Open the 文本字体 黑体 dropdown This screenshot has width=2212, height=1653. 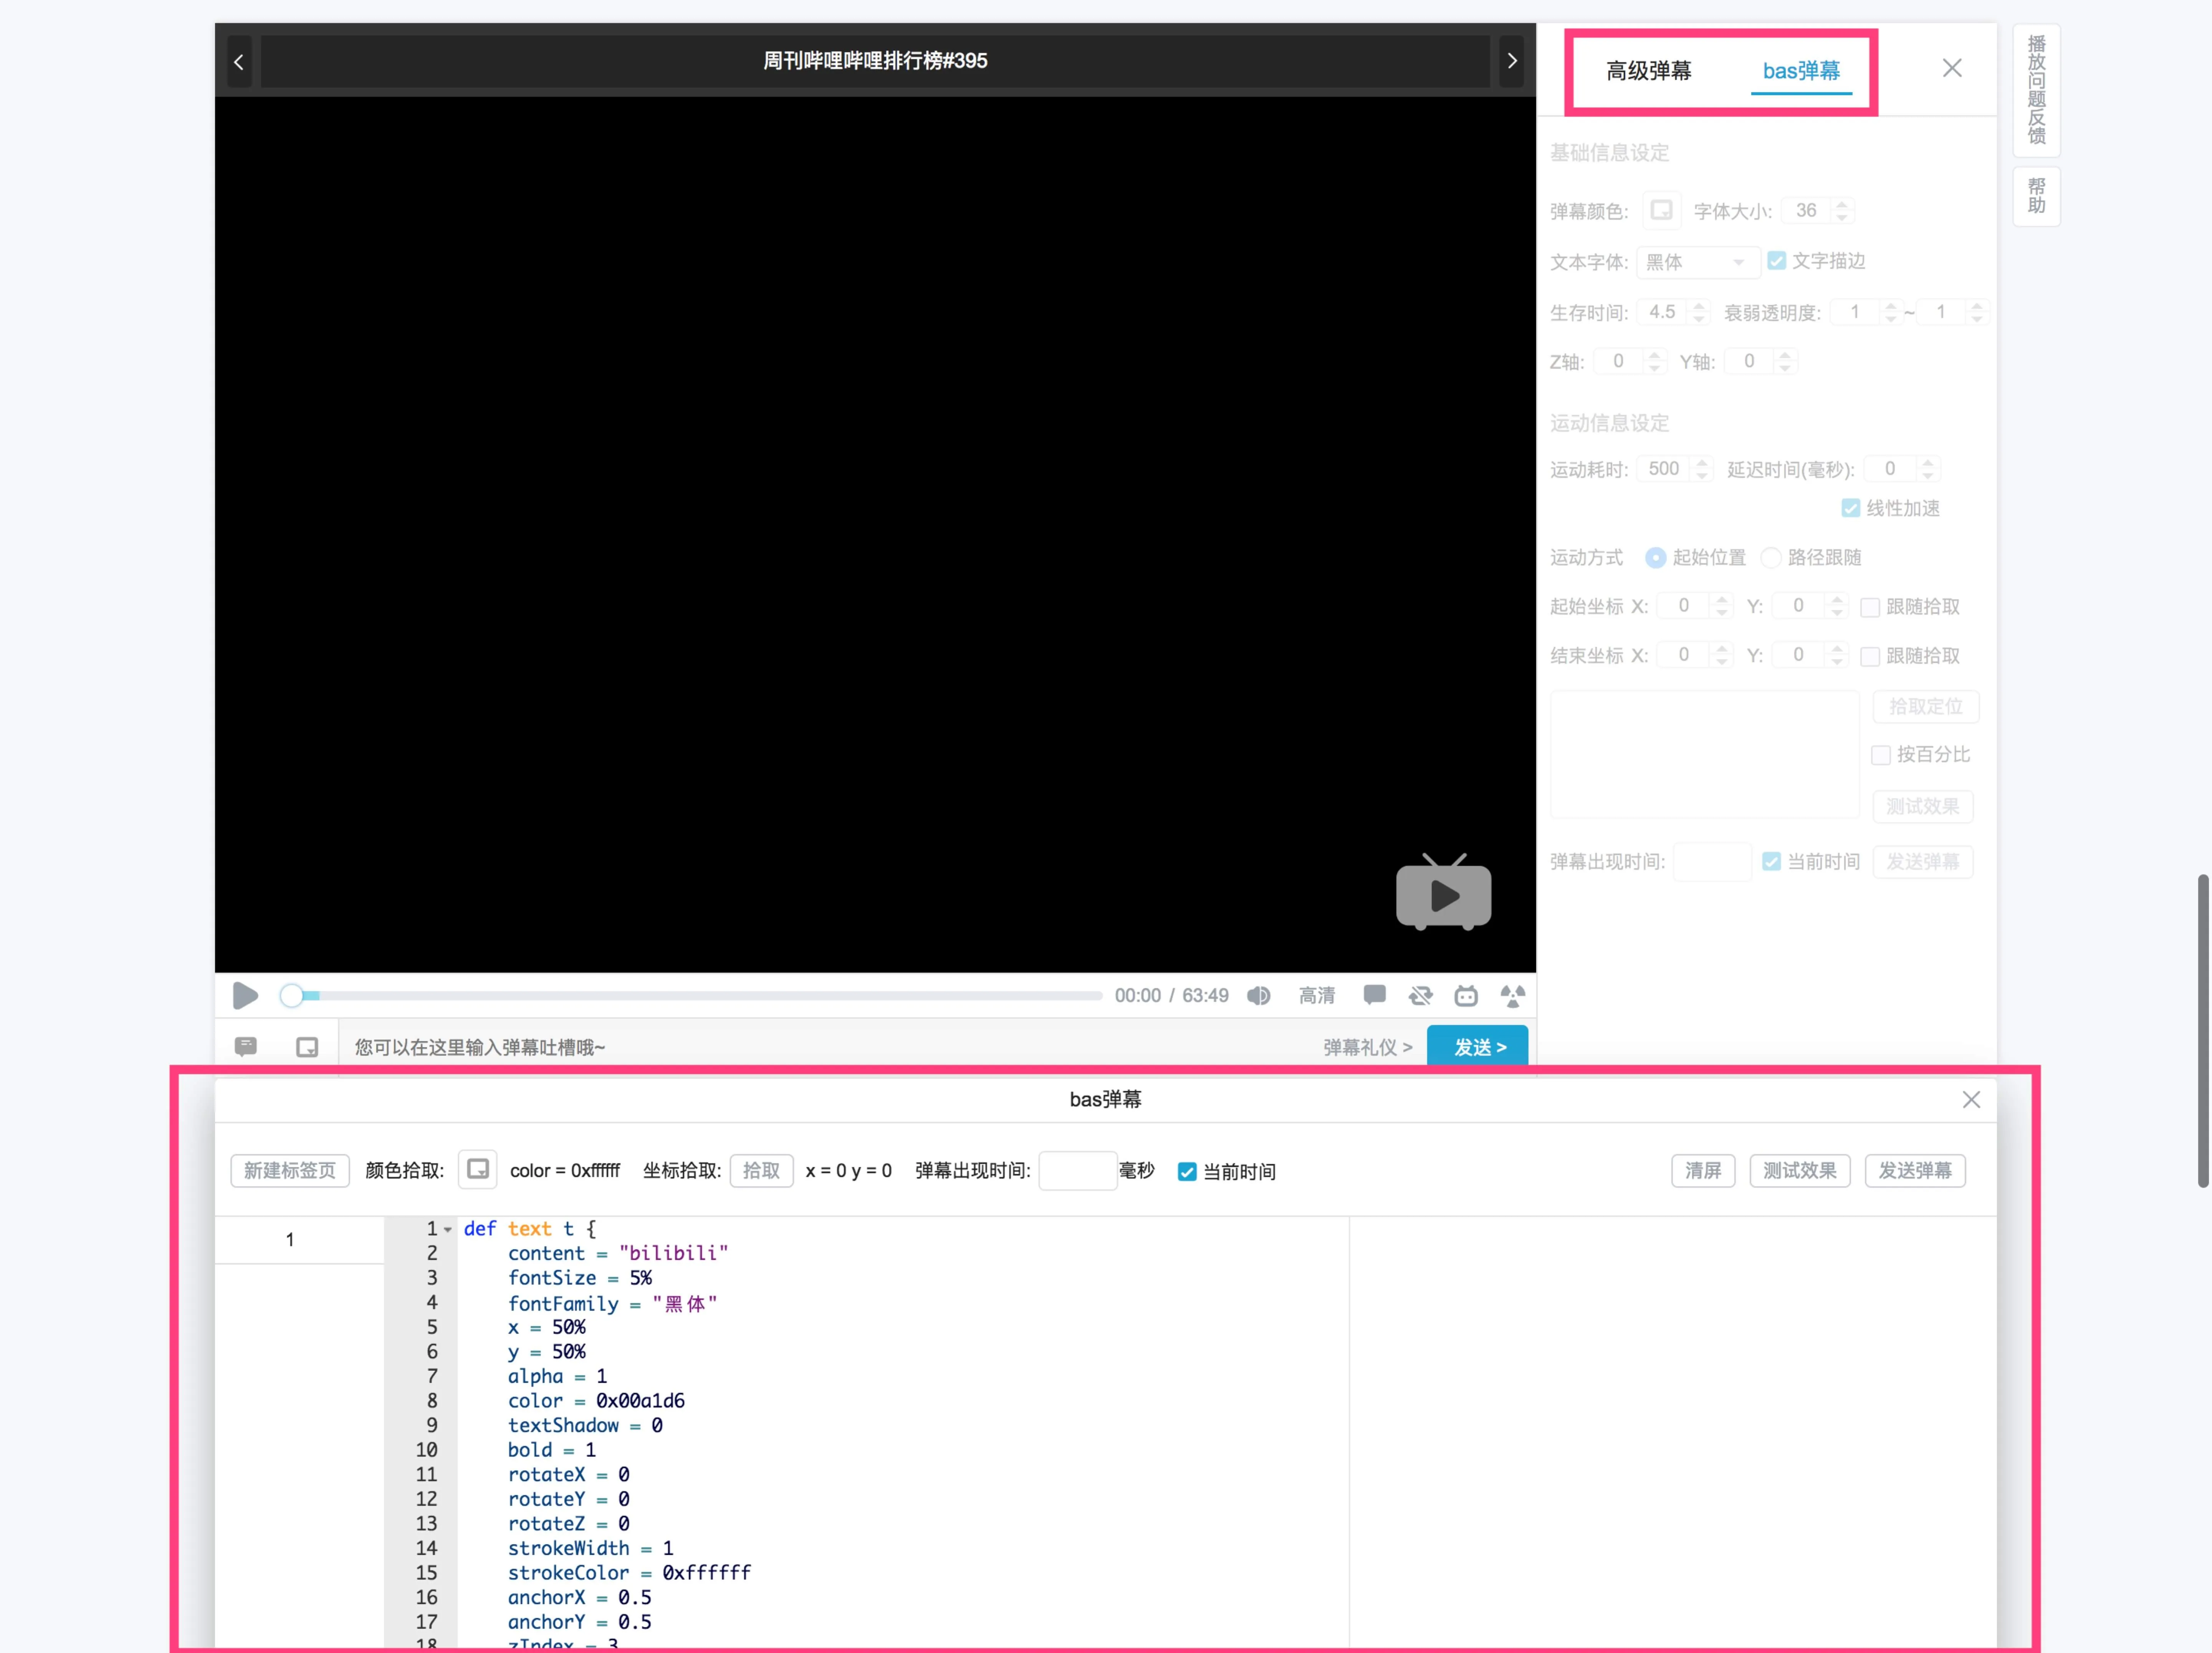1697,262
